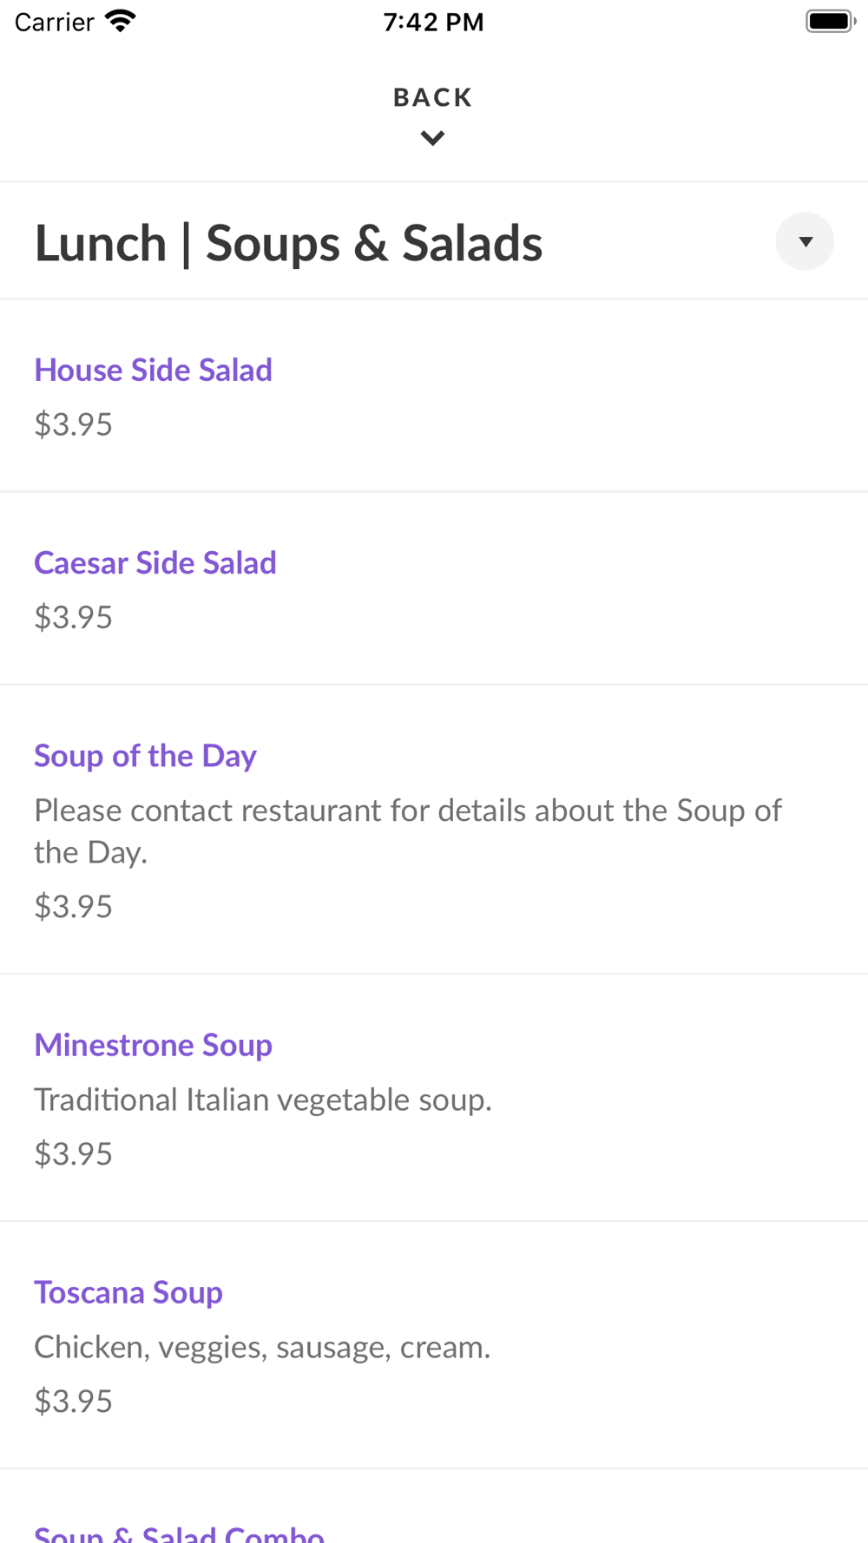Tap the House Side Salad $3.95 price
Image resolution: width=868 pixels, height=1543 pixels.
pos(73,424)
